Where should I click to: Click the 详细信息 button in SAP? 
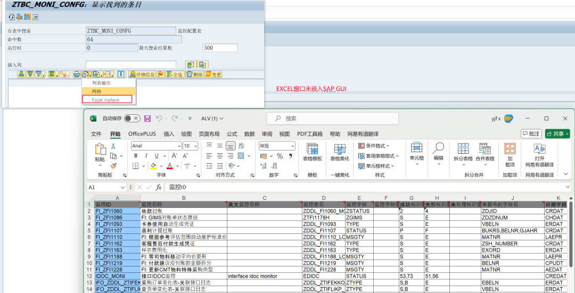(142, 74)
